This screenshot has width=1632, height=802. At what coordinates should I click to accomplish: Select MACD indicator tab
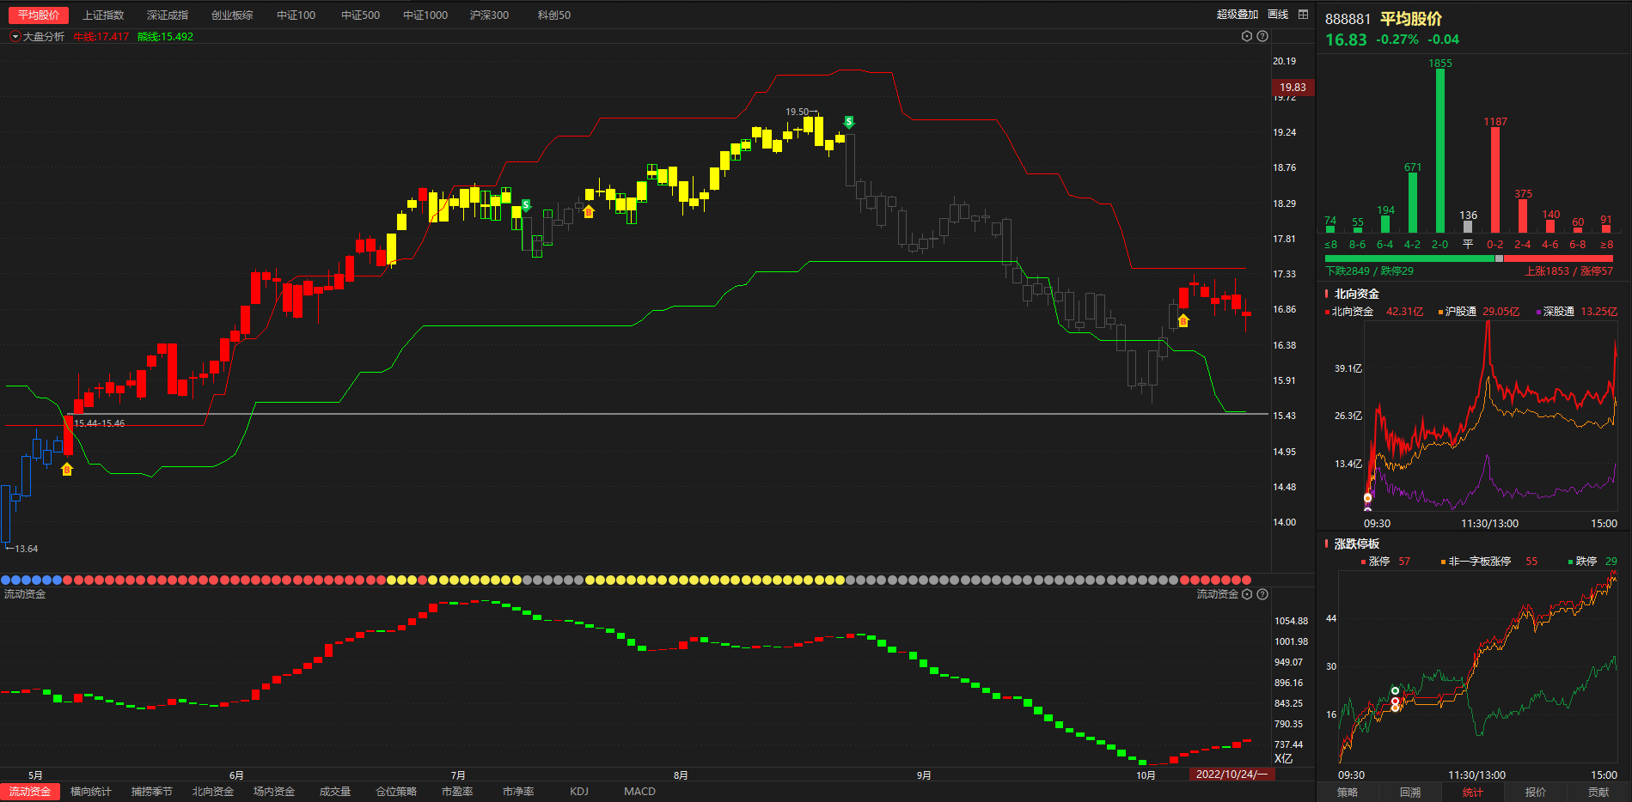pyautogui.click(x=639, y=792)
